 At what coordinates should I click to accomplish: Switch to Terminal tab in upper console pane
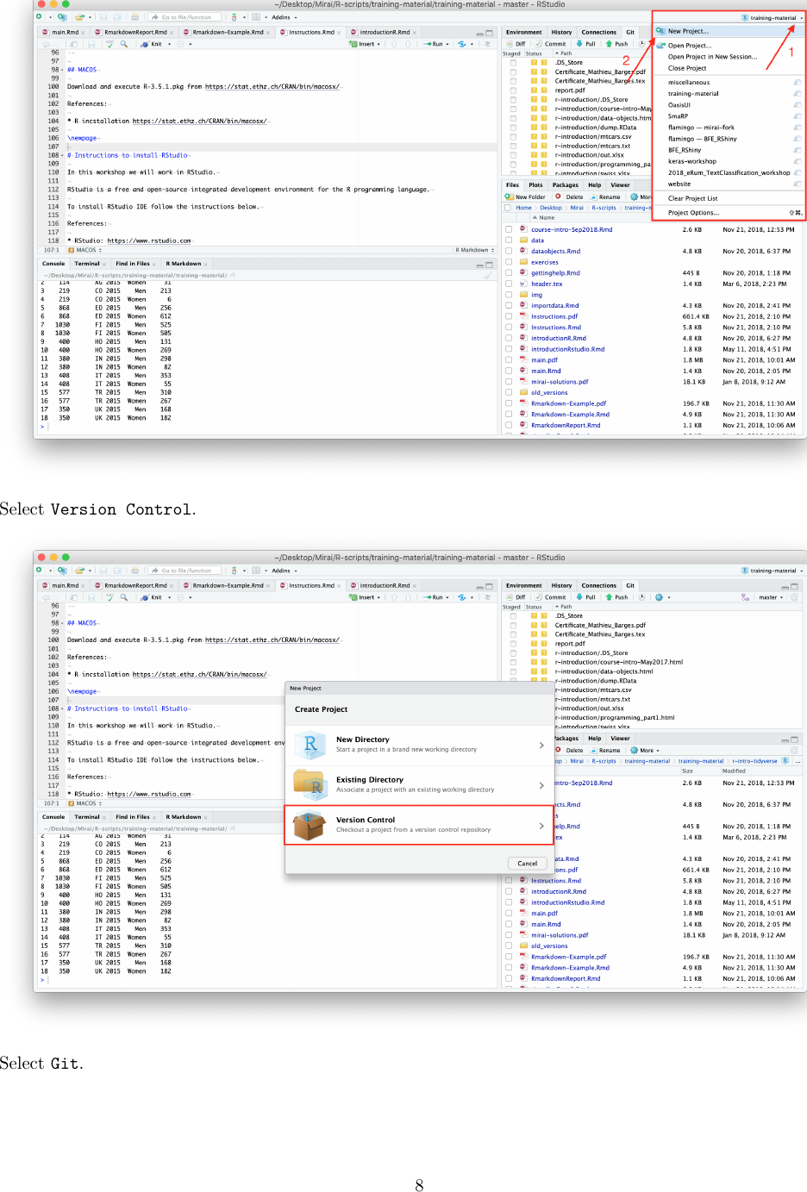point(86,264)
